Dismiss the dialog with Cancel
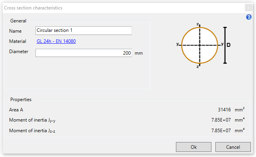The height and width of the screenshot is (157, 256). [x=233, y=147]
